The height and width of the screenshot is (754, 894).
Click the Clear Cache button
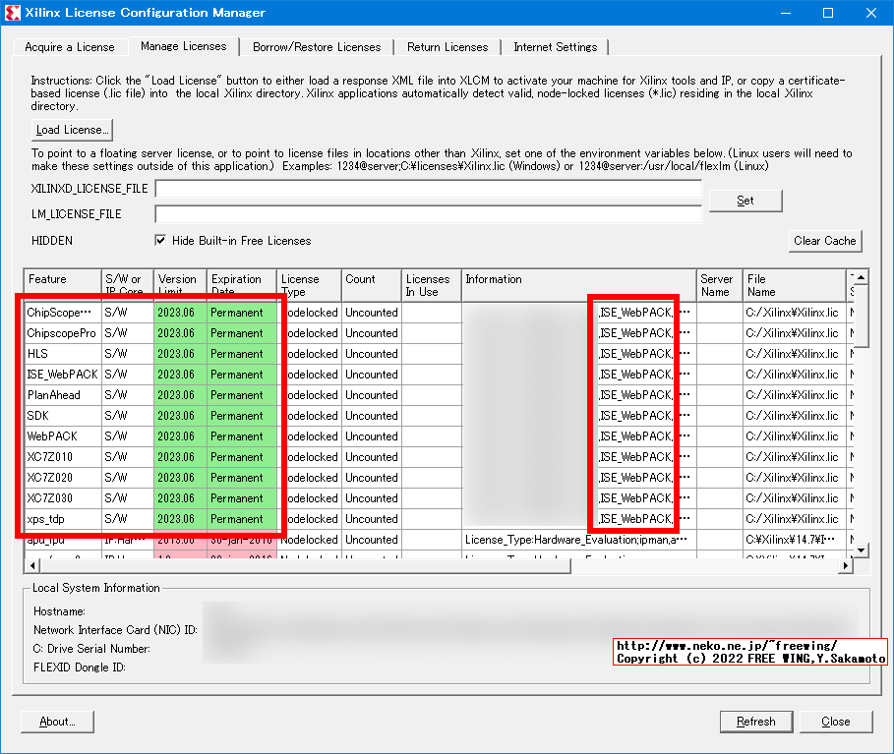(825, 241)
